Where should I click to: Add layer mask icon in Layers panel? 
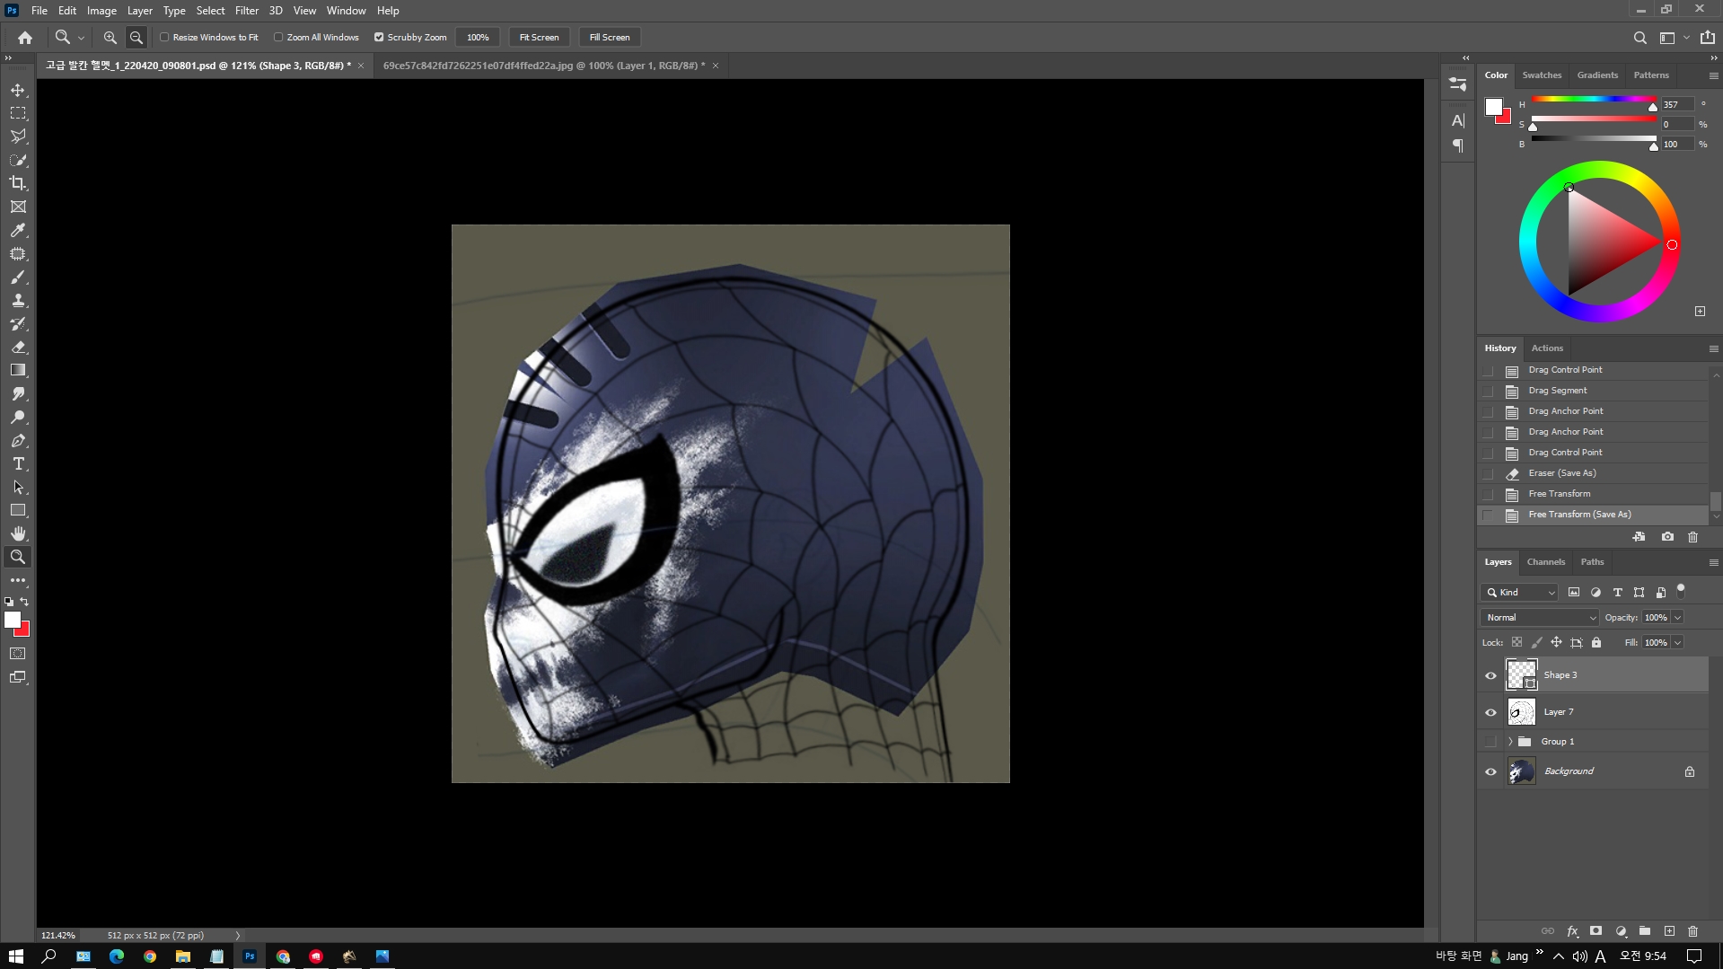(1596, 931)
